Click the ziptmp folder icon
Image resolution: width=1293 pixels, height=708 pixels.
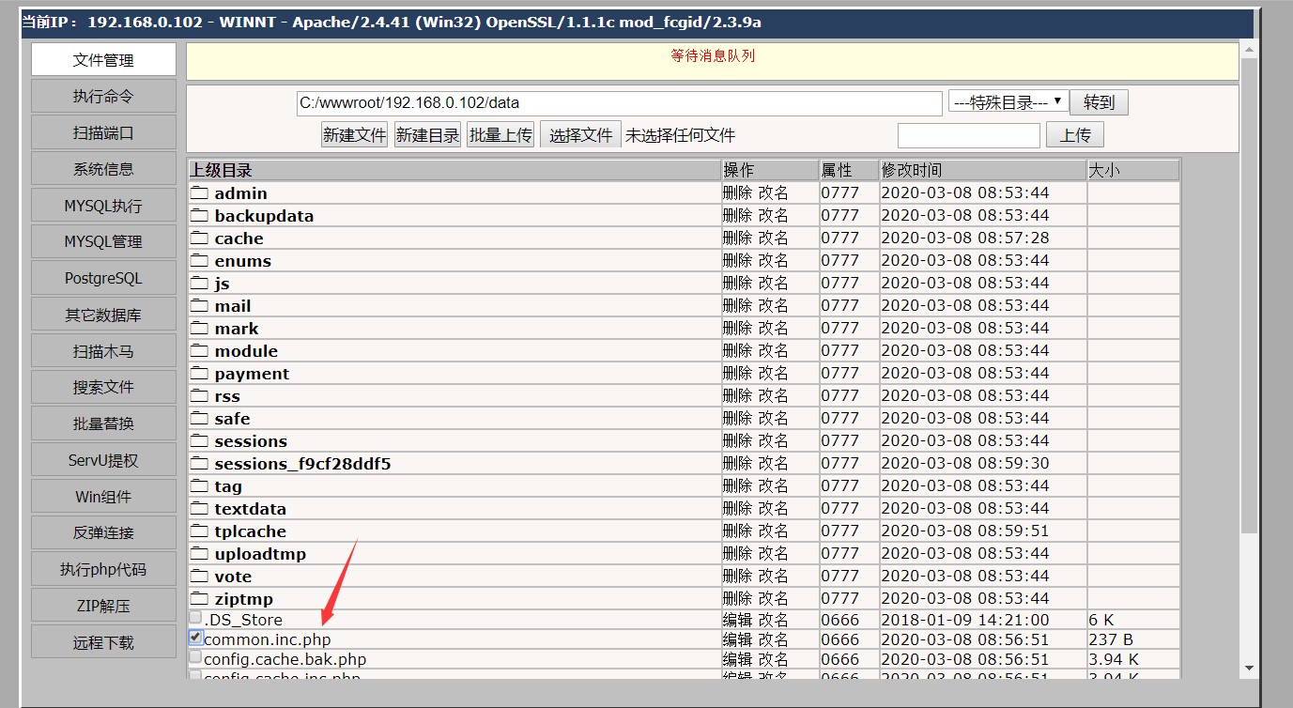[x=200, y=598]
